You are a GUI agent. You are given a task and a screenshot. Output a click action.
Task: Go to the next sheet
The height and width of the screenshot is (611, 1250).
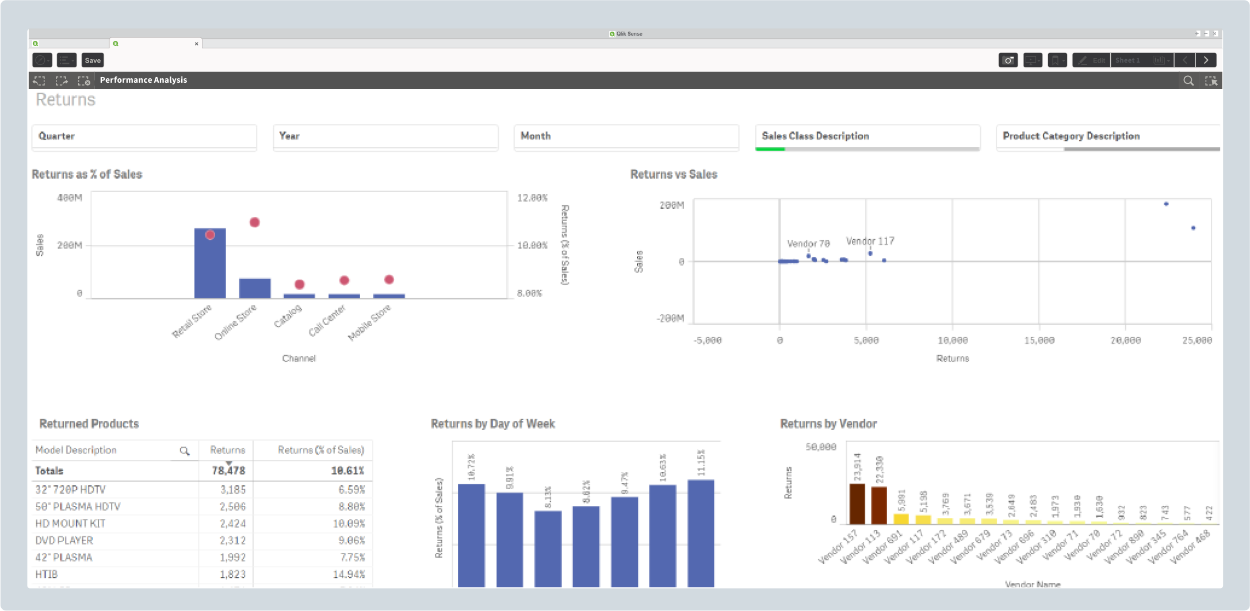coord(1206,60)
